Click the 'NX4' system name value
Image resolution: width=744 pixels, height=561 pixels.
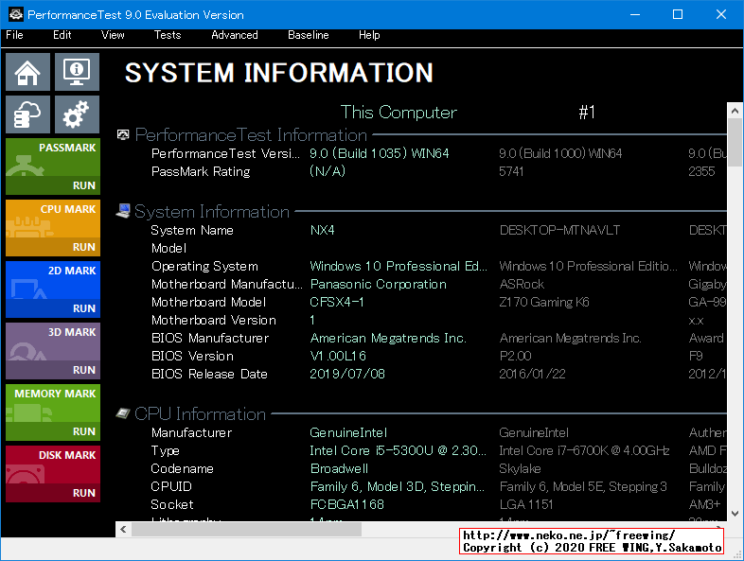(x=322, y=231)
